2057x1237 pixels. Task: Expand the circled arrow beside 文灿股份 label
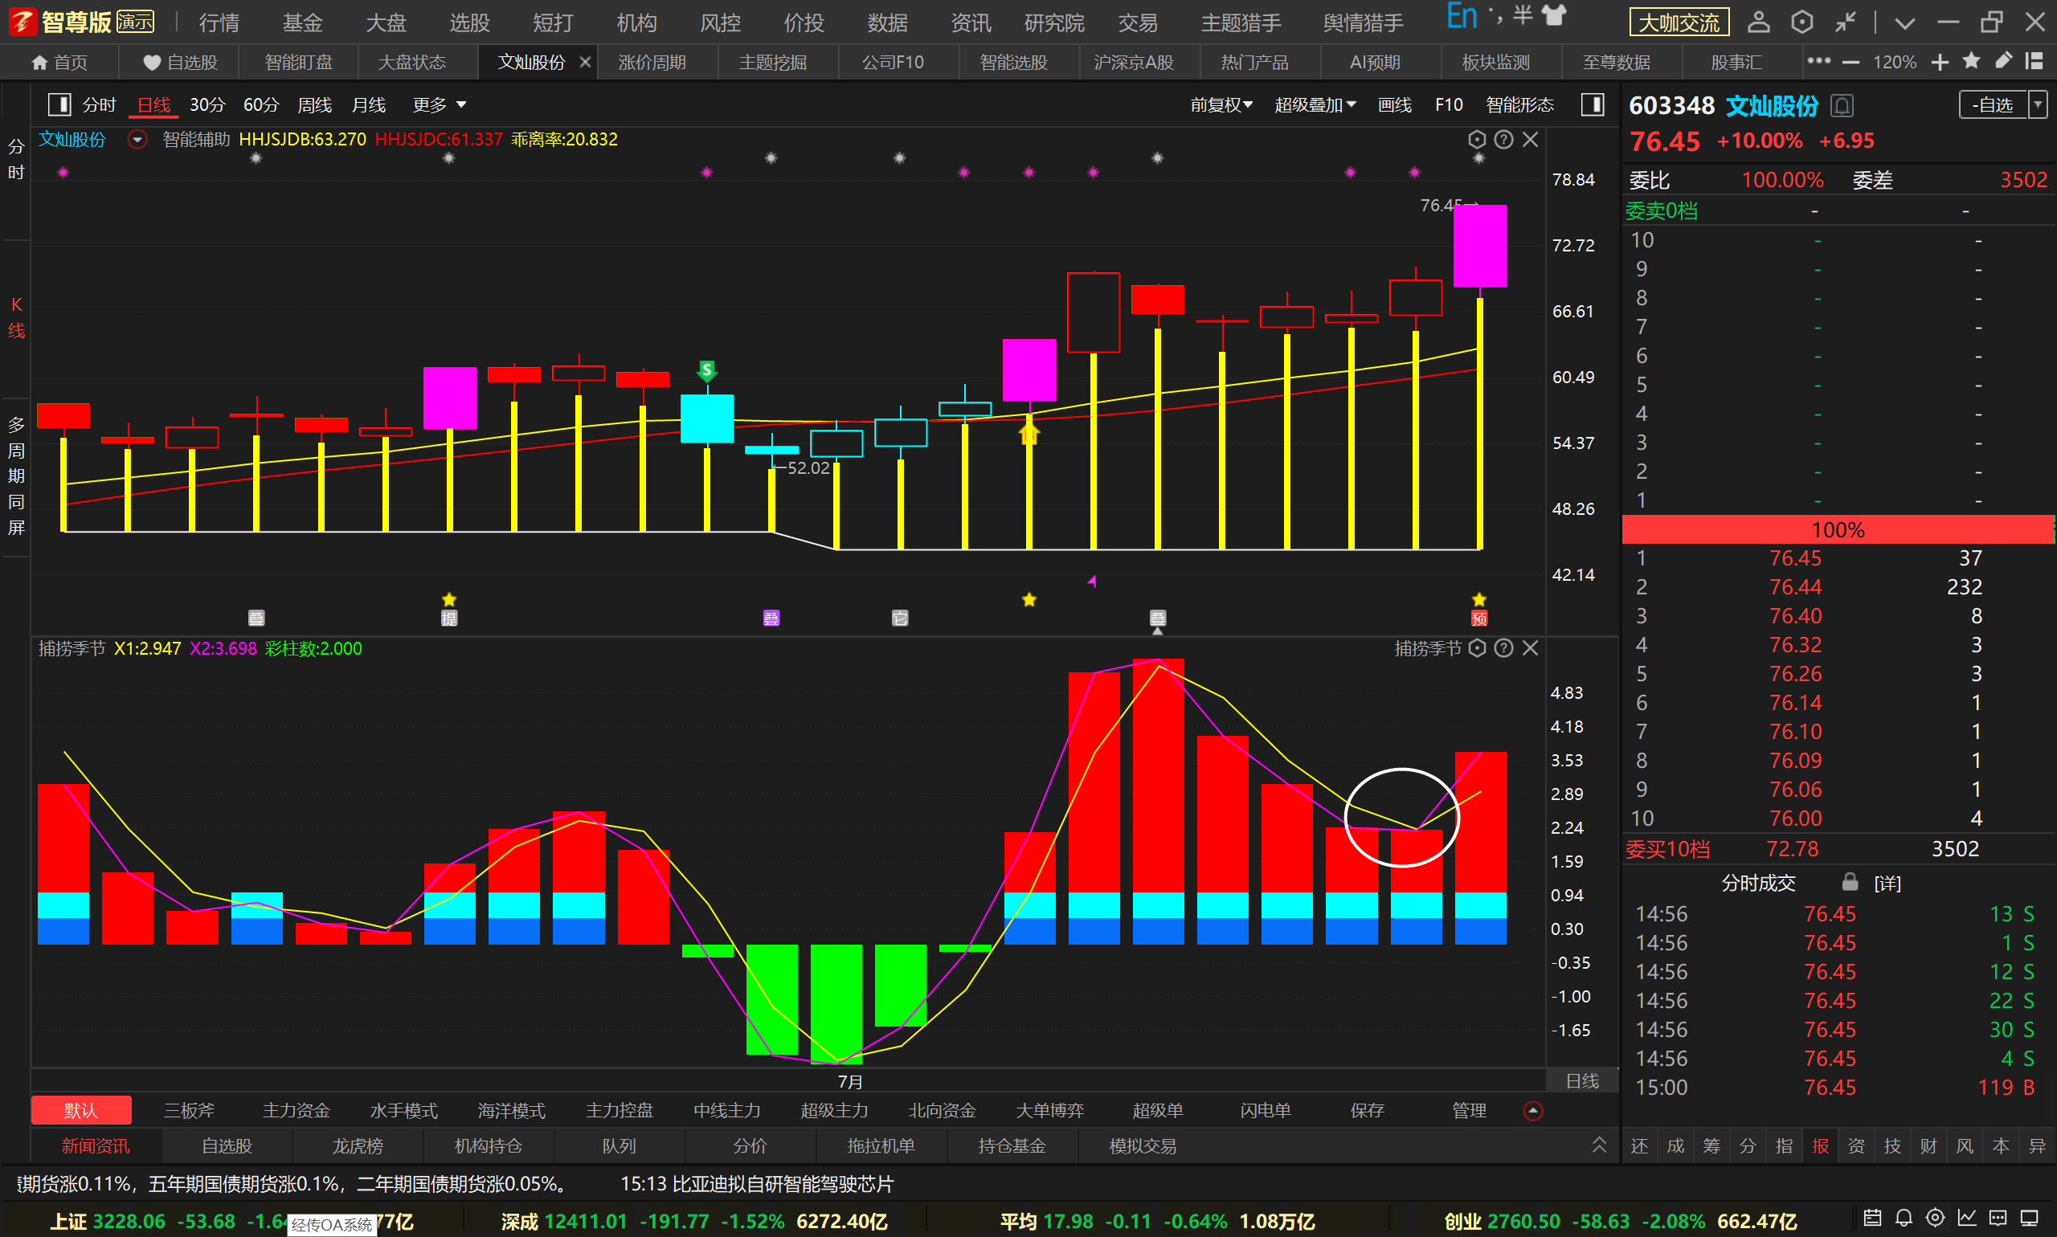tap(137, 139)
